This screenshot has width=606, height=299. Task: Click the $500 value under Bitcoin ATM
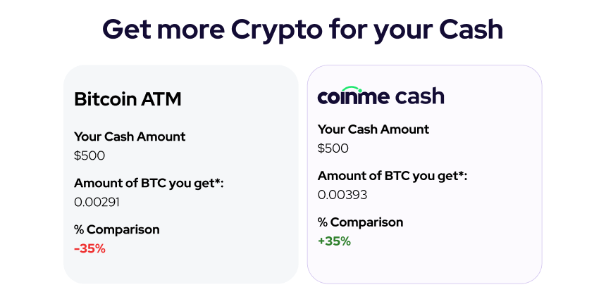[89, 155]
